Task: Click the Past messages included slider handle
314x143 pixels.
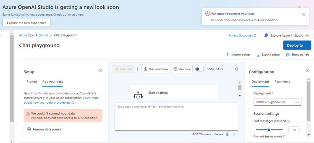Action: pos(269,130)
